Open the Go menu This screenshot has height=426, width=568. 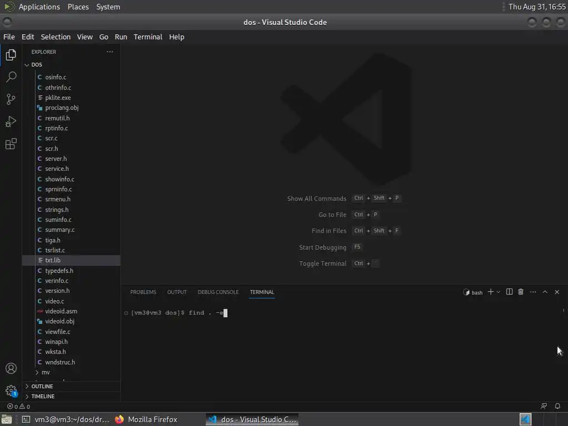pos(104,37)
